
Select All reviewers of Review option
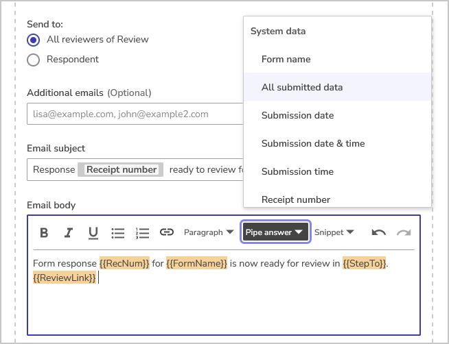(33, 40)
